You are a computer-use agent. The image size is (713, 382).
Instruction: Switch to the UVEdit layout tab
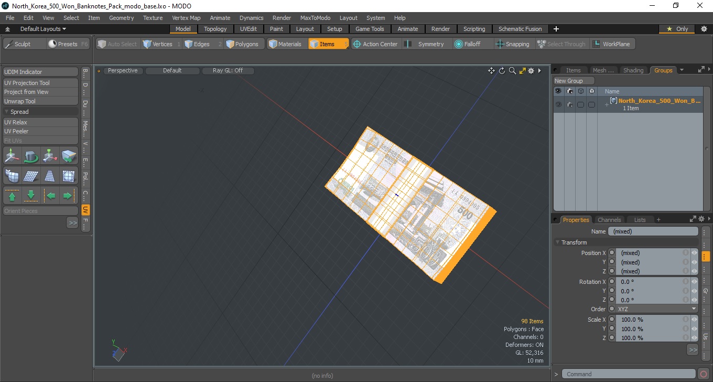[x=249, y=29]
